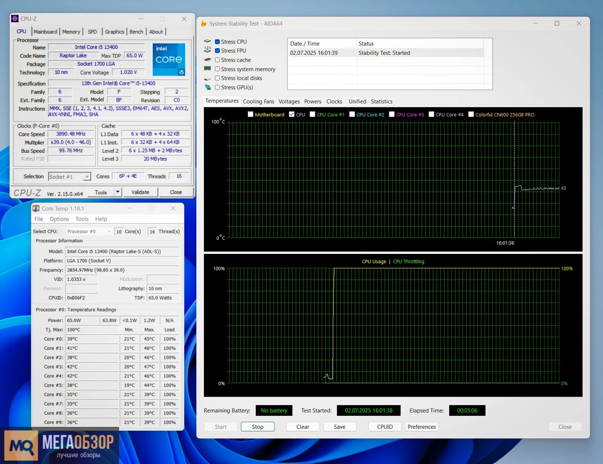
Task: Toggle the CPU Core #3 graph checkbox
Action: [392, 115]
